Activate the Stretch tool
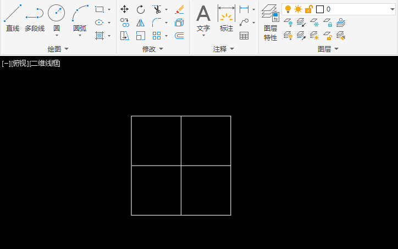This screenshot has width=398, height=249. (124, 36)
